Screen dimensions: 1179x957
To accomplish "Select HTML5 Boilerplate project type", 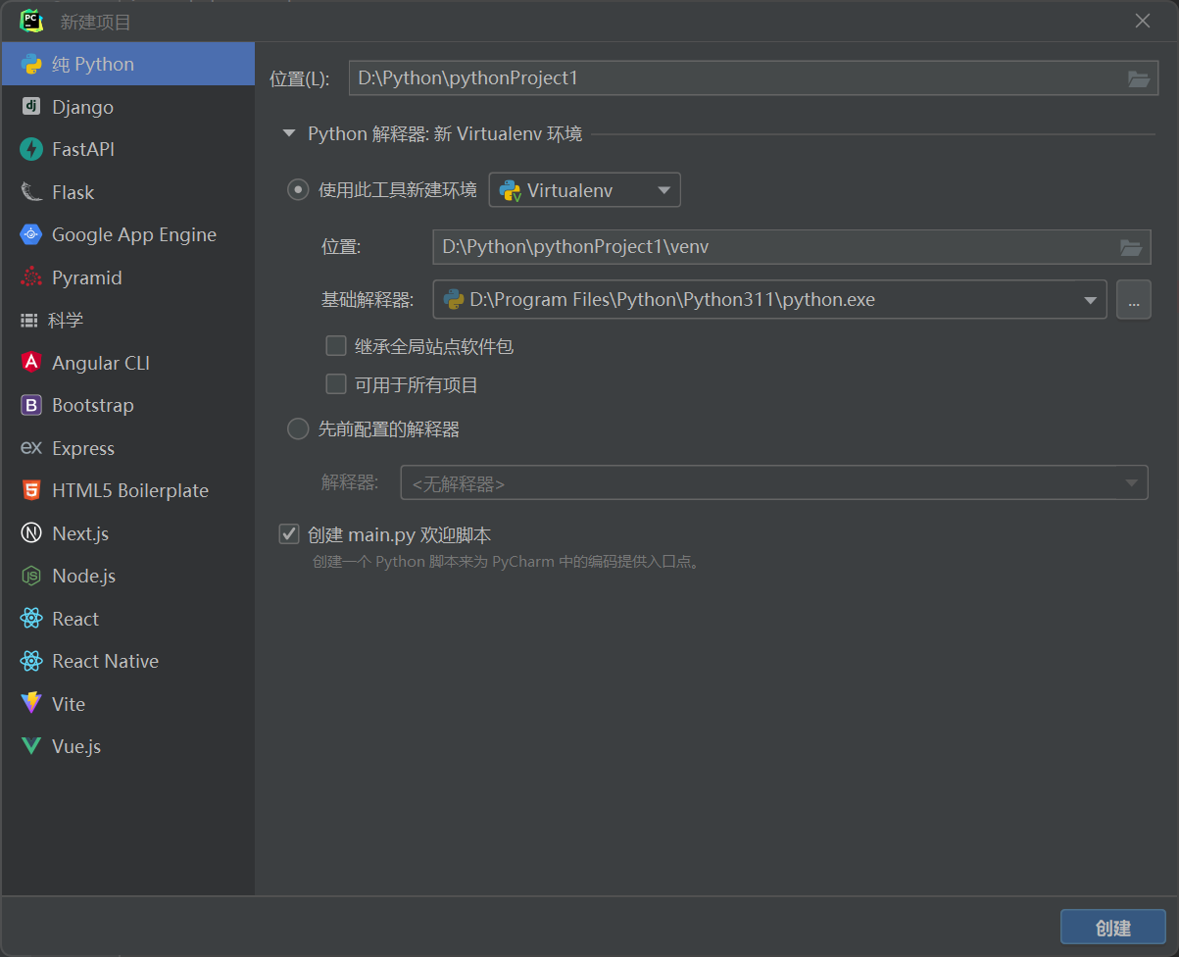I will pos(128,490).
